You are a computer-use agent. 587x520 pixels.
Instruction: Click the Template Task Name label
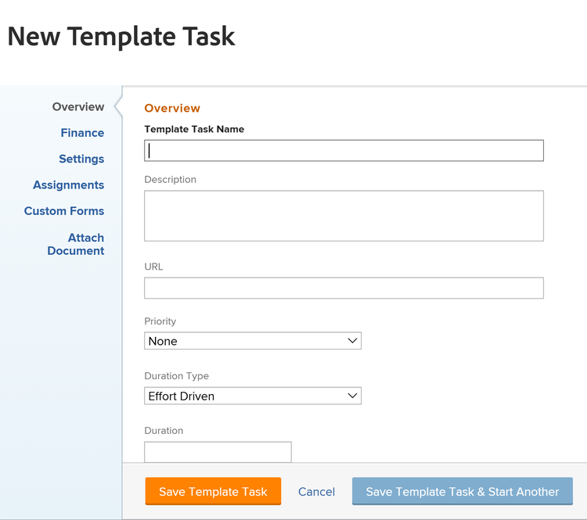(194, 130)
